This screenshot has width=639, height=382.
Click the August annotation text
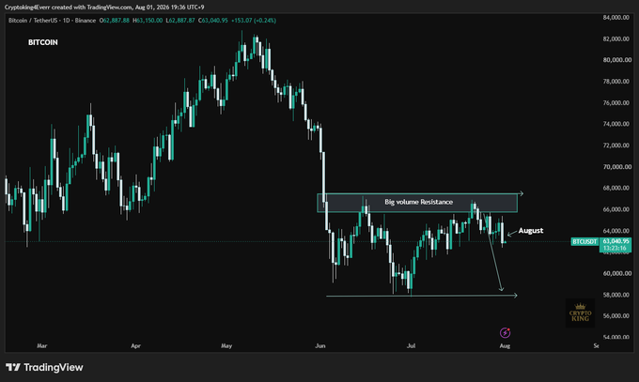531,231
